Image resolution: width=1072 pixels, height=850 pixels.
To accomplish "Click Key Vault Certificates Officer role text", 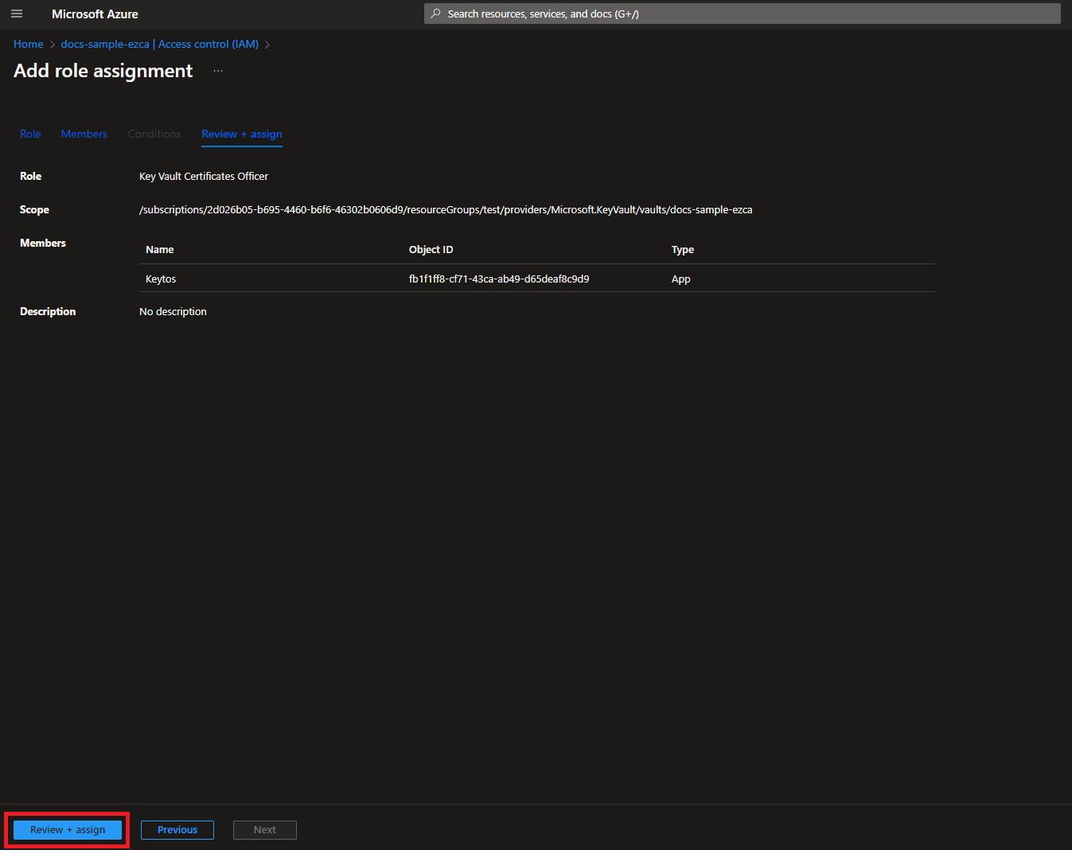I will tap(204, 176).
